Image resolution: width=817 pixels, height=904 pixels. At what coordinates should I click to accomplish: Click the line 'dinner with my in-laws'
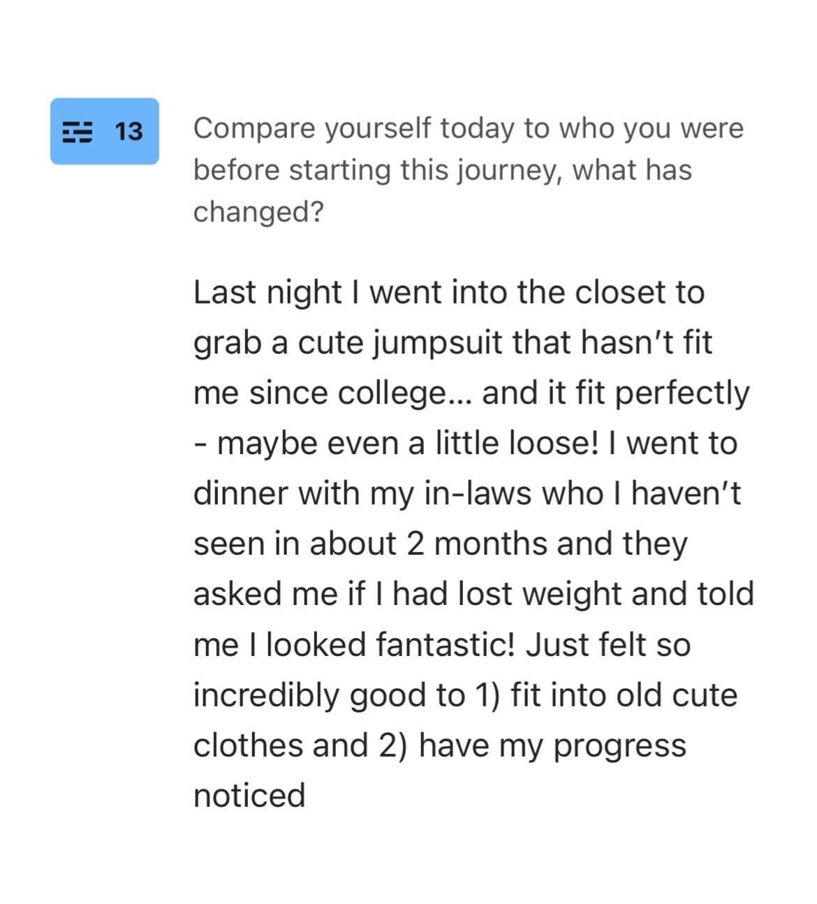[467, 494]
